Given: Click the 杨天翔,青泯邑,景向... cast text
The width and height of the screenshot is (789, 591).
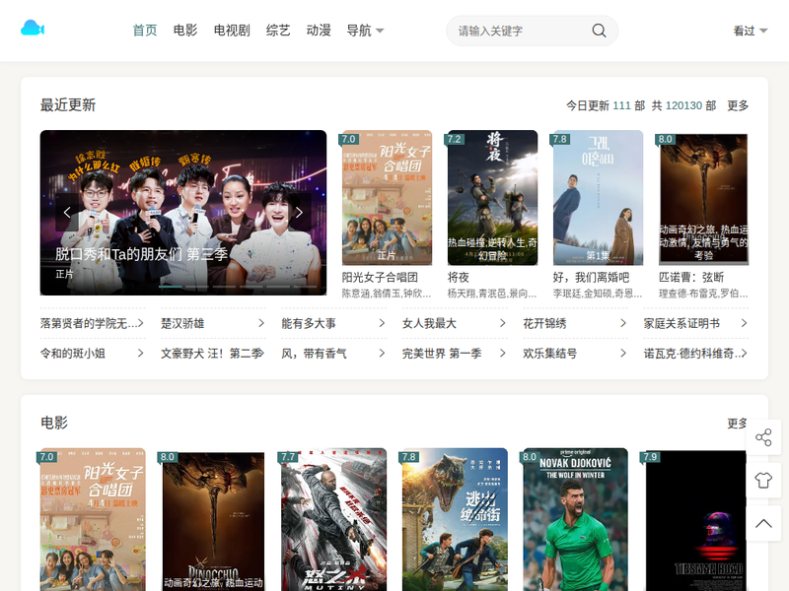Looking at the screenshot, I should click(x=492, y=294).
